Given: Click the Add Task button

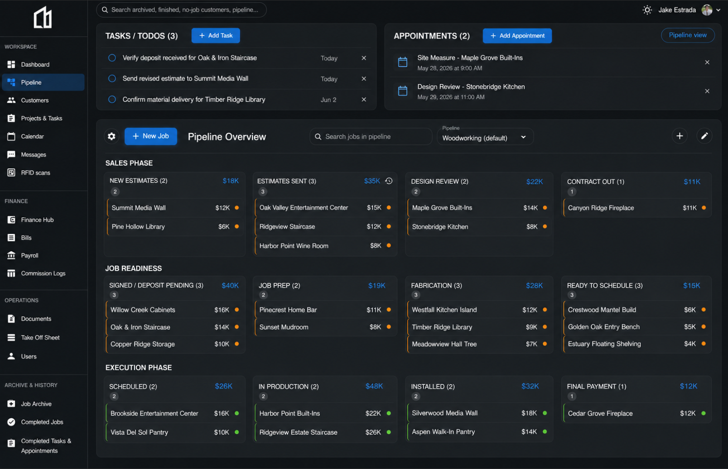Looking at the screenshot, I should (216, 35).
